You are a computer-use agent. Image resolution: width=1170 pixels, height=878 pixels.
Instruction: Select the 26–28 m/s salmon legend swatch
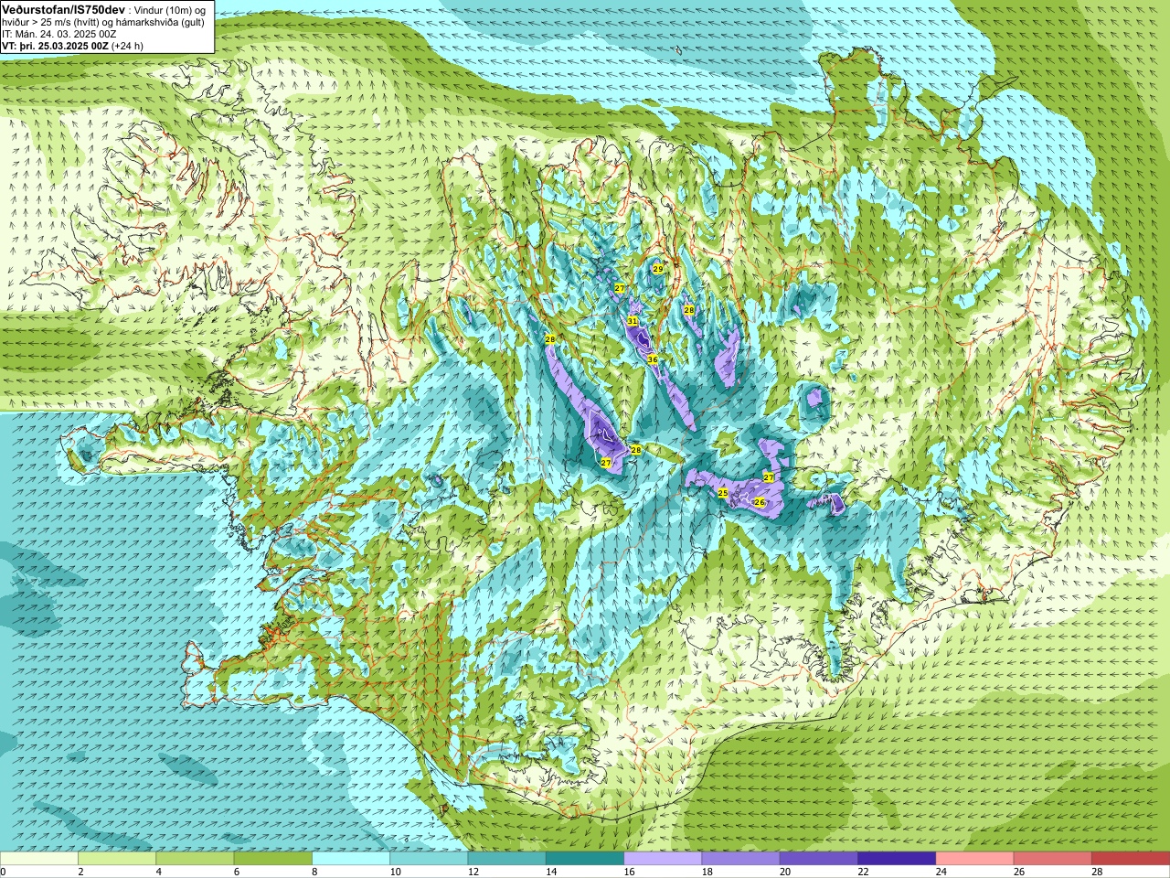pyautogui.click(x=1053, y=859)
